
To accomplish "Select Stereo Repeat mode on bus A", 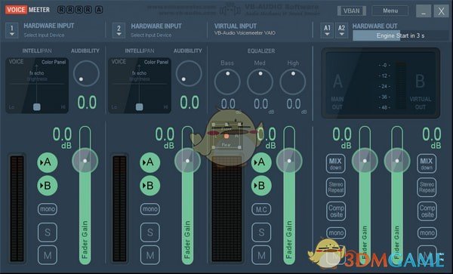I will 336,187.
